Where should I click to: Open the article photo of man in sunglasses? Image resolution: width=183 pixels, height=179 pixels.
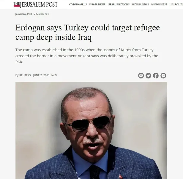[91, 130]
